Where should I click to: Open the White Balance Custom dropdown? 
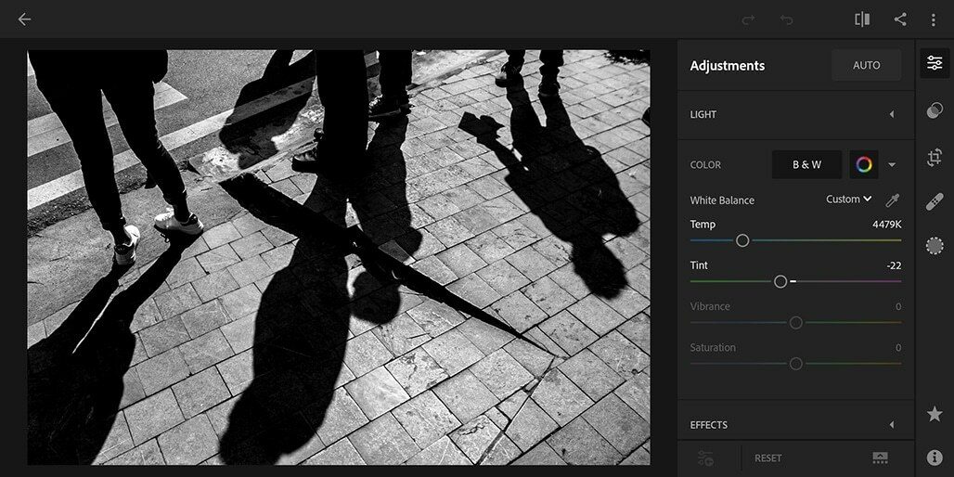(x=849, y=200)
